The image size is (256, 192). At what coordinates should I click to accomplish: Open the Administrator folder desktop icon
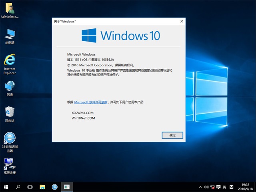click(x=9, y=10)
